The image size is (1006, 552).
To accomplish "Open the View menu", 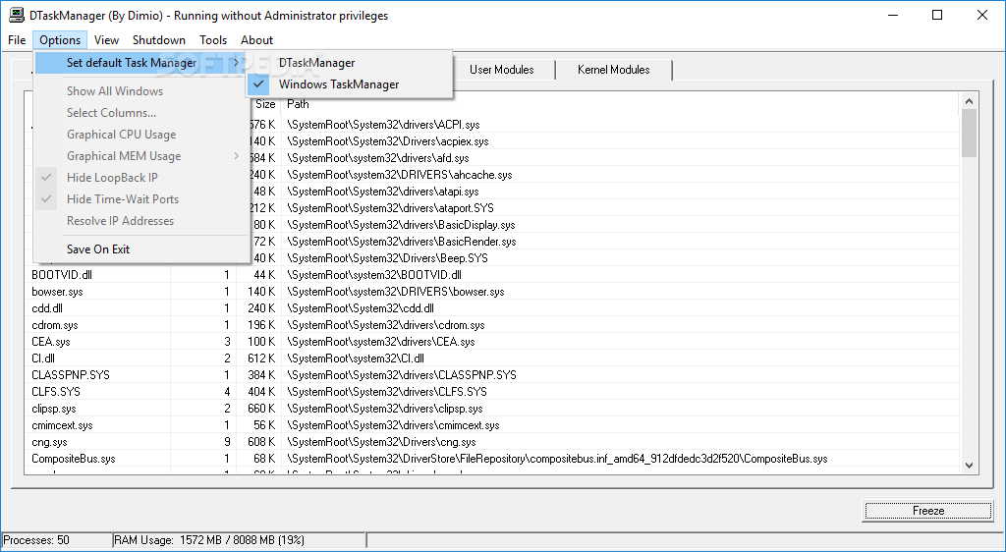I will click(106, 39).
